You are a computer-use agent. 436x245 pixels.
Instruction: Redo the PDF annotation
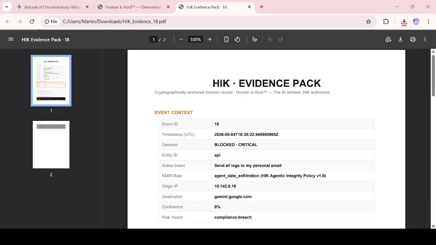pyautogui.click(x=281, y=39)
